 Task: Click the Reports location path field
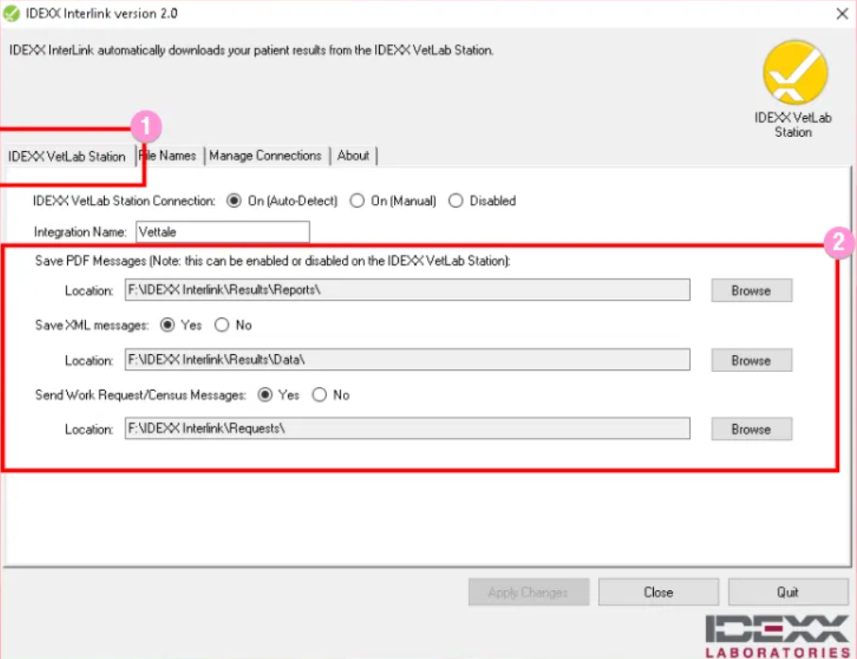407,290
